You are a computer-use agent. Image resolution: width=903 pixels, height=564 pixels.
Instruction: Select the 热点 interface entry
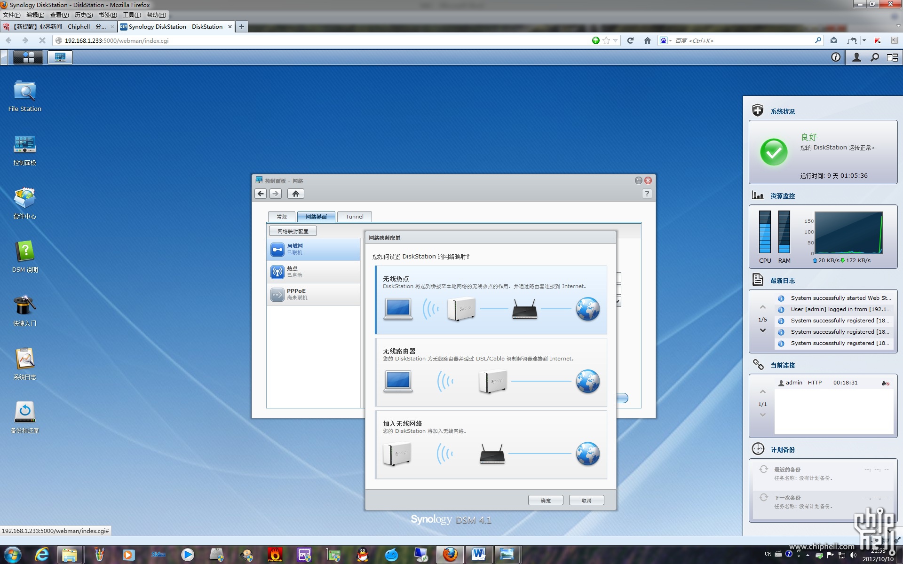[313, 272]
